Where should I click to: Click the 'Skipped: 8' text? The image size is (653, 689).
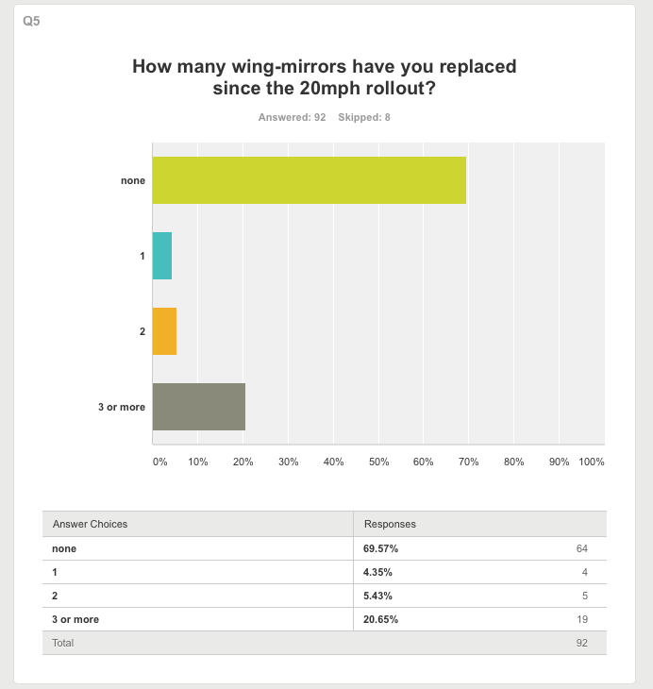[364, 117]
